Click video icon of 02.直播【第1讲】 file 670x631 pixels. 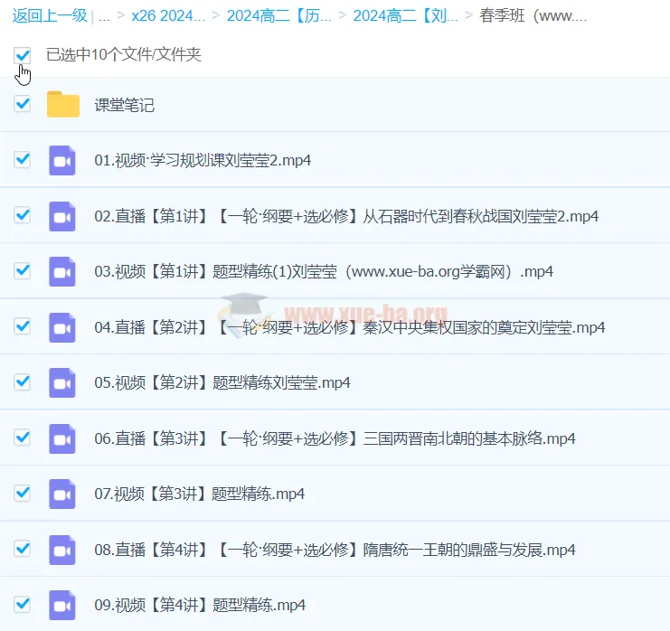click(x=62, y=216)
